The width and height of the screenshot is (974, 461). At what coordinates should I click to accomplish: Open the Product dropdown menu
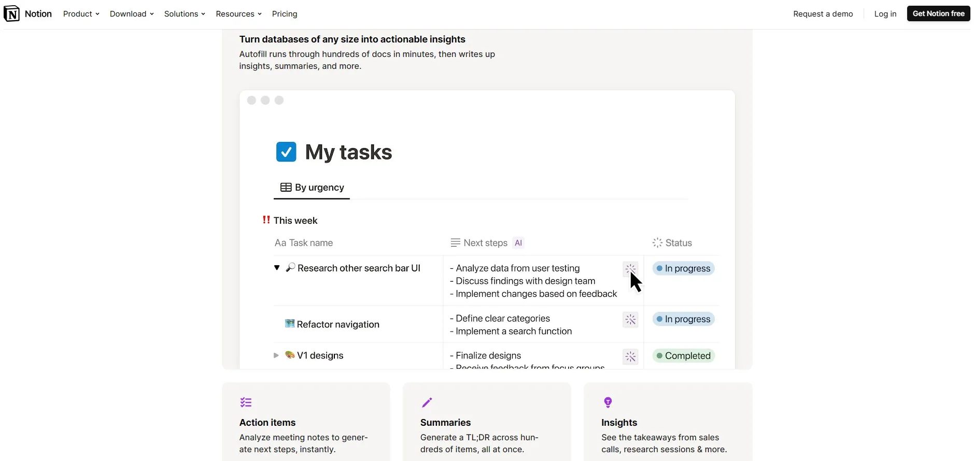click(81, 14)
